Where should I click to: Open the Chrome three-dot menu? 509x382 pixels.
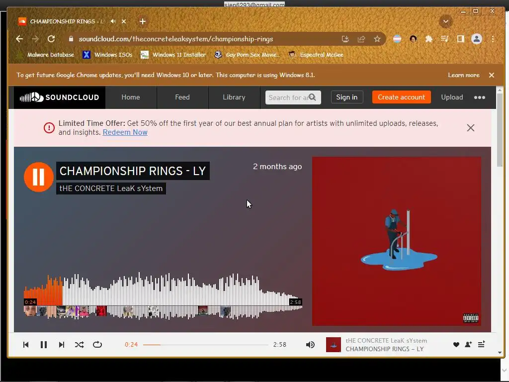pyautogui.click(x=493, y=39)
